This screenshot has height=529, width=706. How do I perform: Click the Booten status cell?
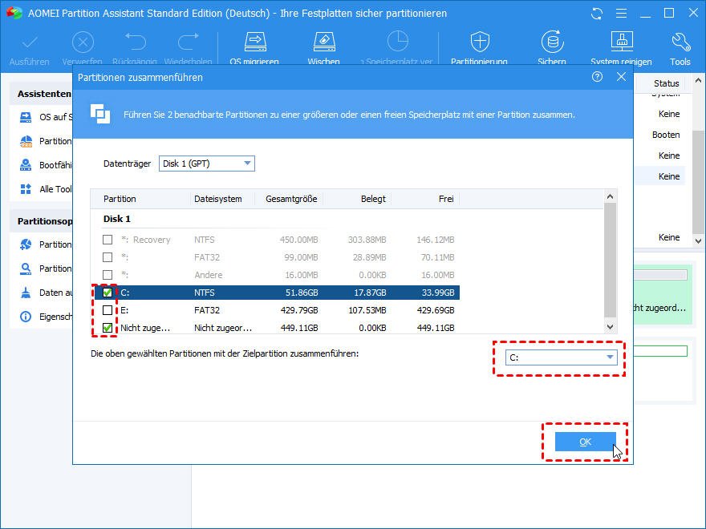pos(666,135)
